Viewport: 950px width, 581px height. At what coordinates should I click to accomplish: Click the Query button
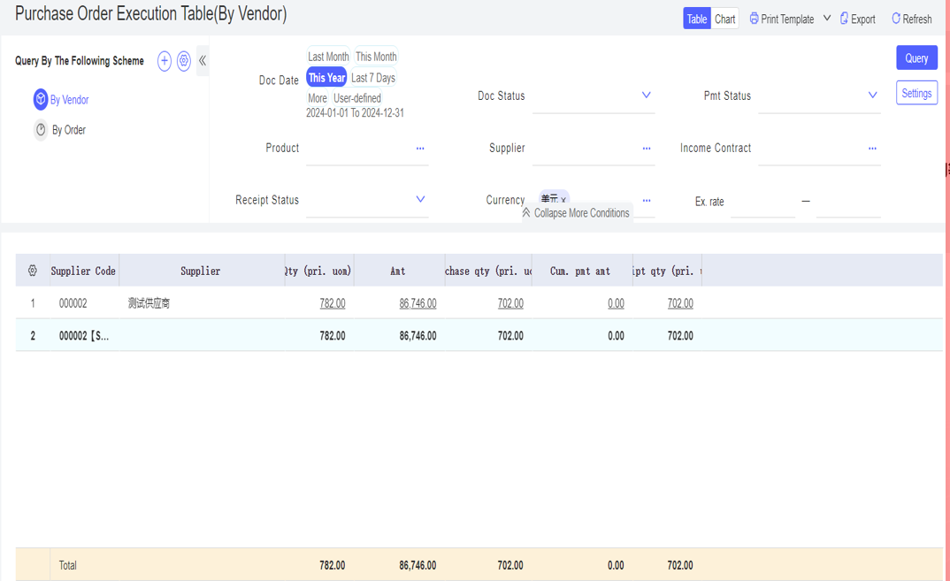pyautogui.click(x=916, y=58)
